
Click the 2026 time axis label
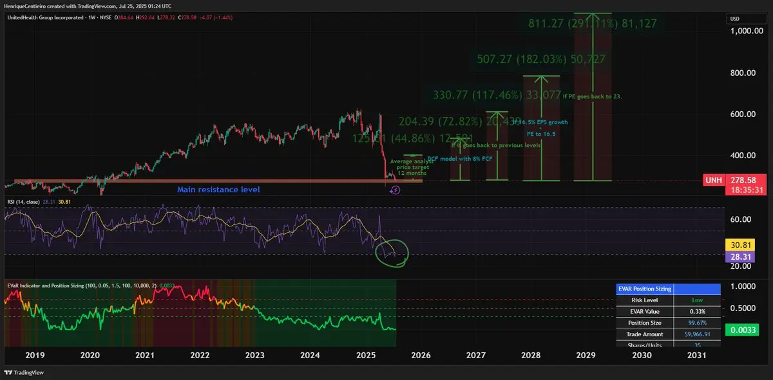421,356
